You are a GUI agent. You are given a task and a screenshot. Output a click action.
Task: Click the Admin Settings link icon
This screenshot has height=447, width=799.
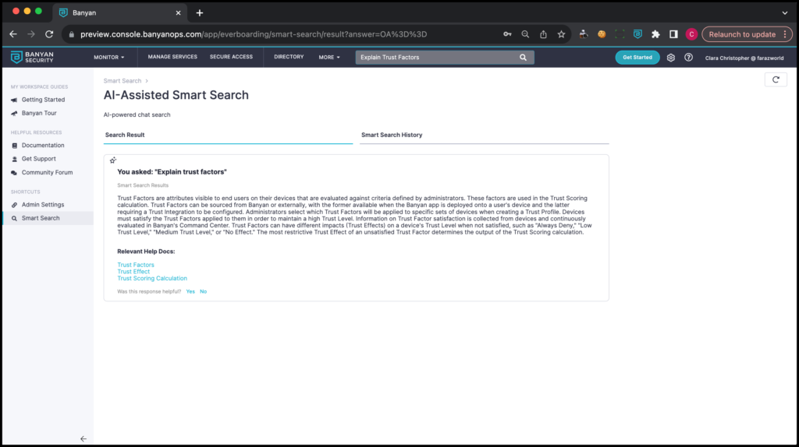(14, 205)
